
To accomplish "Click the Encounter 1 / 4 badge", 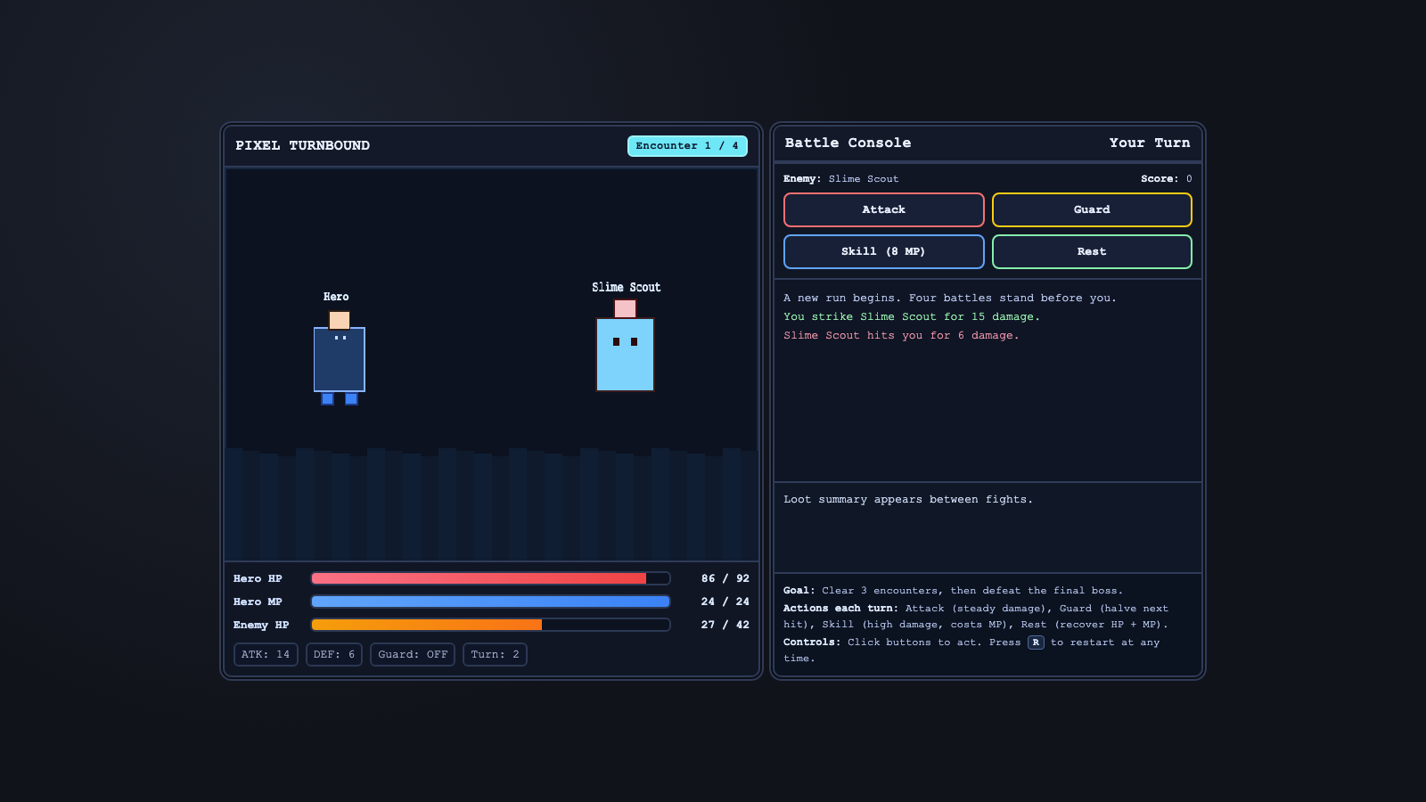I will tap(687, 146).
